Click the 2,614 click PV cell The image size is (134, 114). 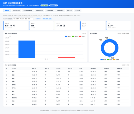point(58,91)
